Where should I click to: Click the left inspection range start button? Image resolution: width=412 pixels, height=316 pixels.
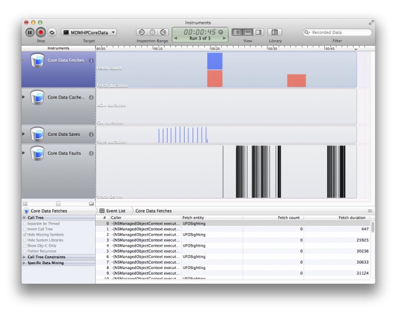click(141, 32)
